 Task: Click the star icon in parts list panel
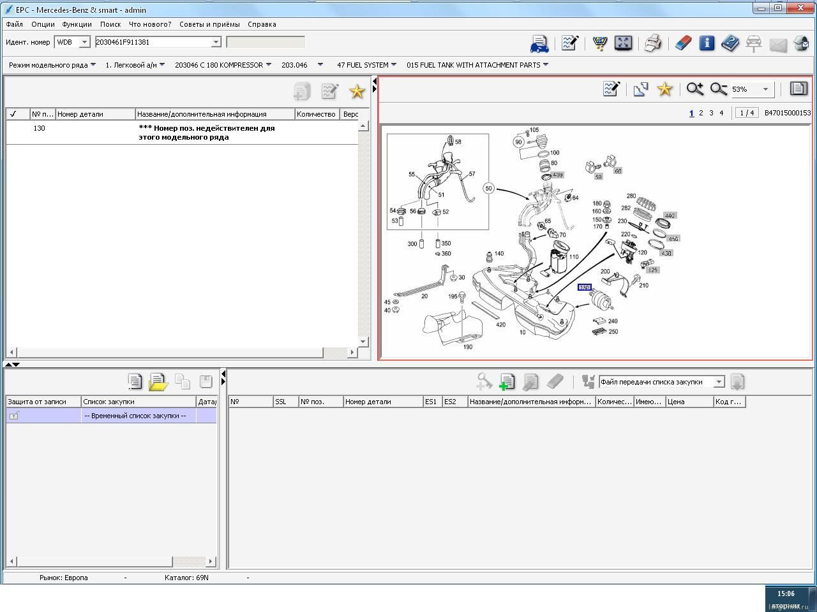pyautogui.click(x=357, y=92)
